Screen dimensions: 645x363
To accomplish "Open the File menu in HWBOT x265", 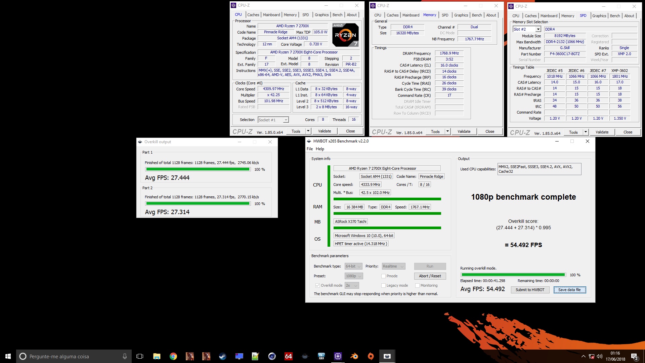I will coord(310,149).
